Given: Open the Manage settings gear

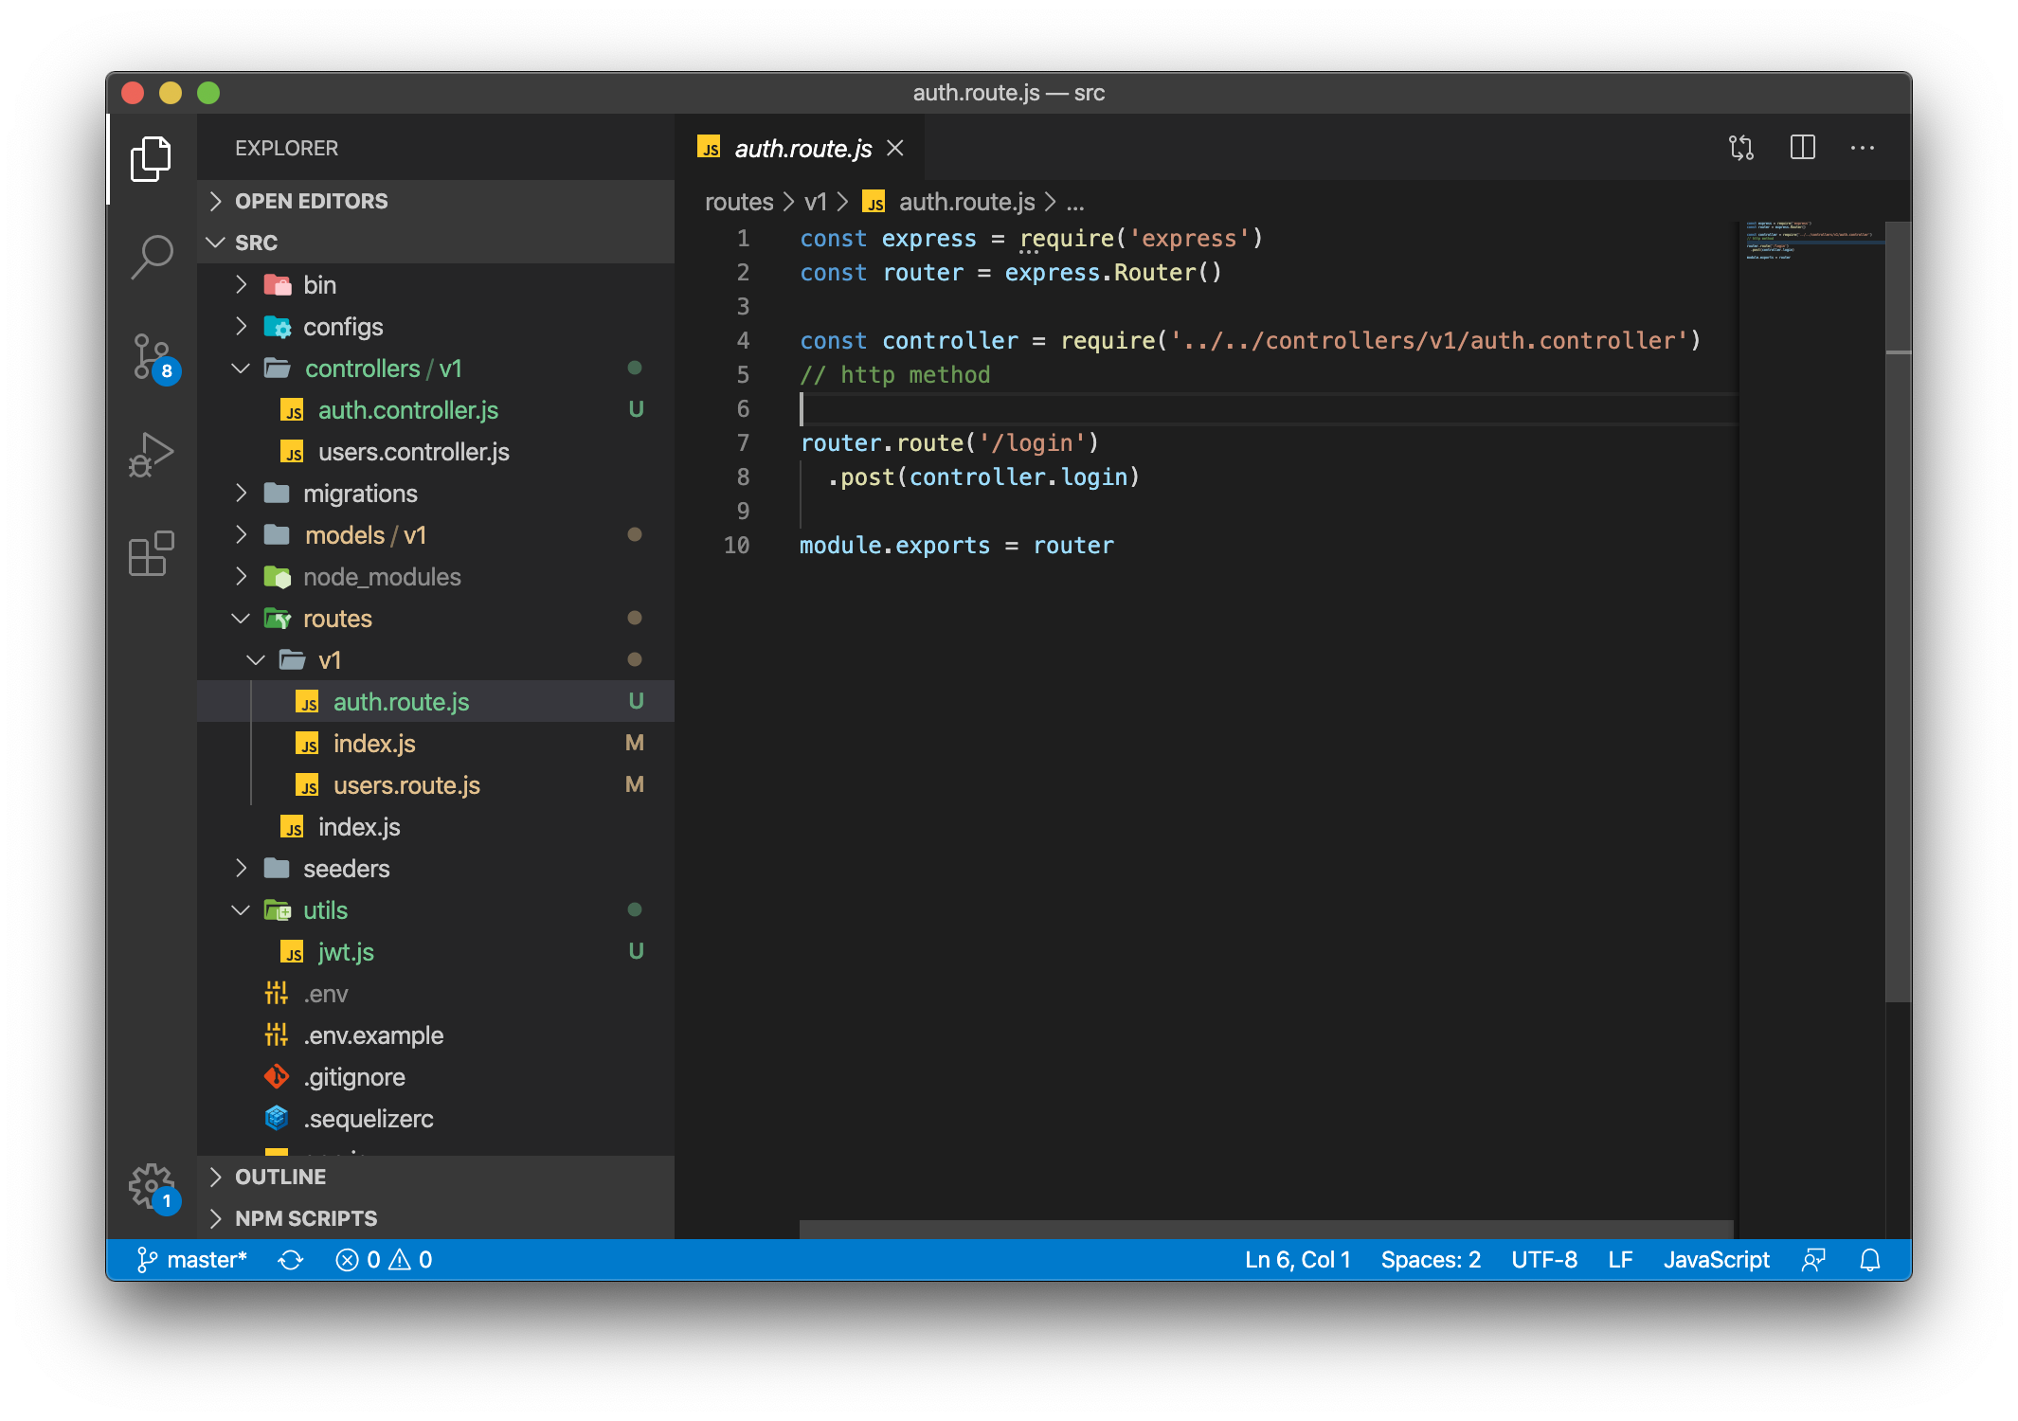Looking at the screenshot, I should point(152,1185).
